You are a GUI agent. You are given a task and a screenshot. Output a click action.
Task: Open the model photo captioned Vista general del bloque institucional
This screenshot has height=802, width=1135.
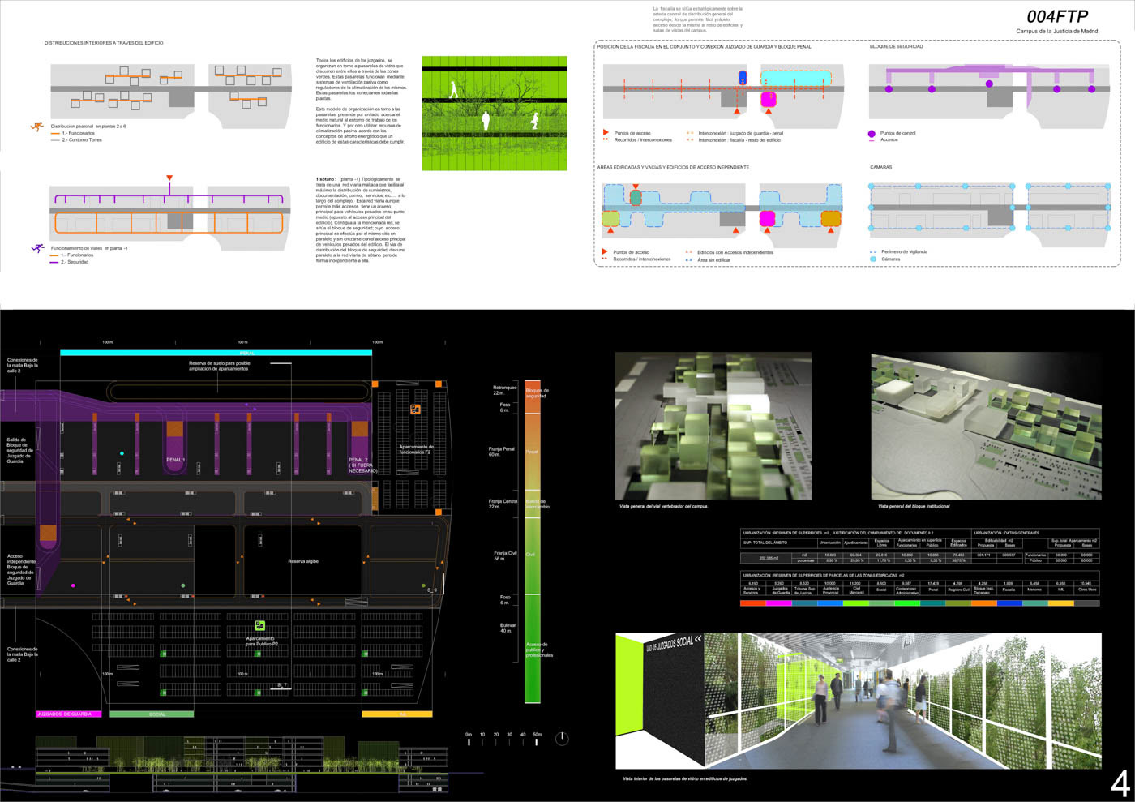point(987,426)
